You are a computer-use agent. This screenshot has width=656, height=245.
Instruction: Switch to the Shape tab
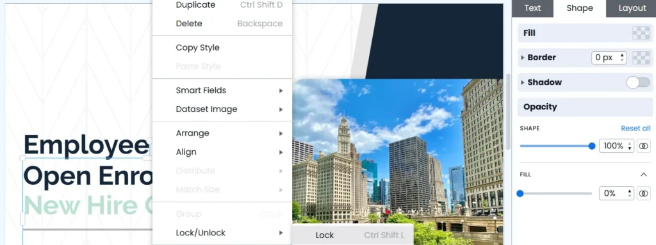pos(579,8)
